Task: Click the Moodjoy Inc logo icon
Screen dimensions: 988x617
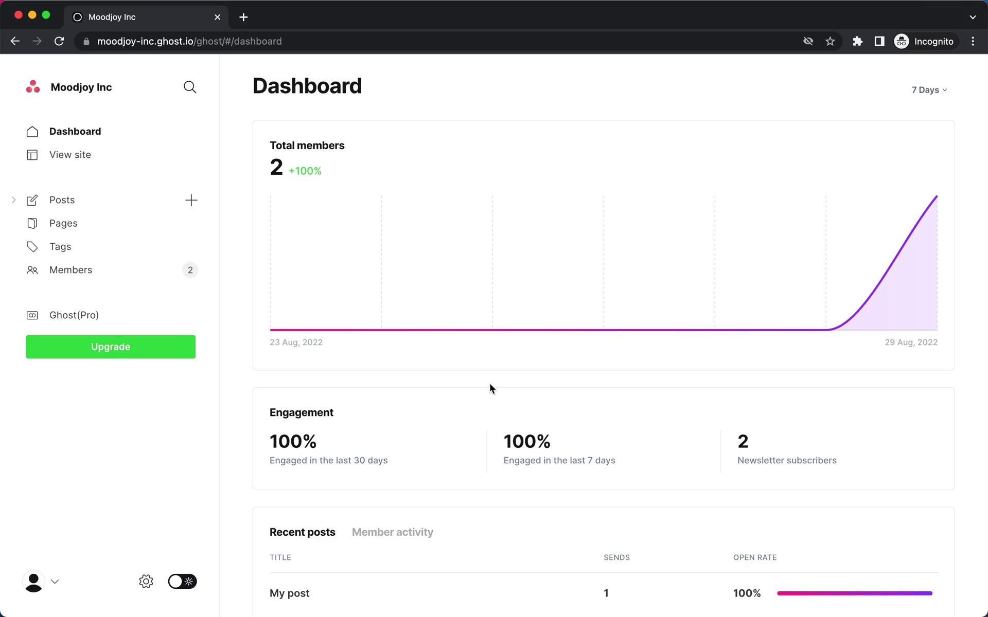Action: pos(33,87)
